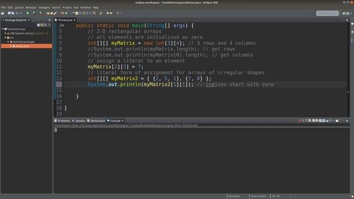Open the Edit menu
Viewport: 354px width, 199px height.
[x=10, y=7]
